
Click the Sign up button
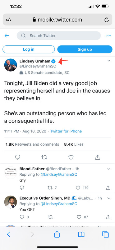(x=85, y=49)
